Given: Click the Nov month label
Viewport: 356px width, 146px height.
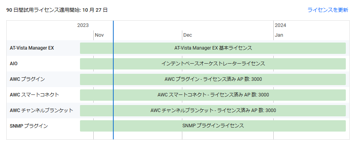Looking at the screenshot, I should point(99,35).
